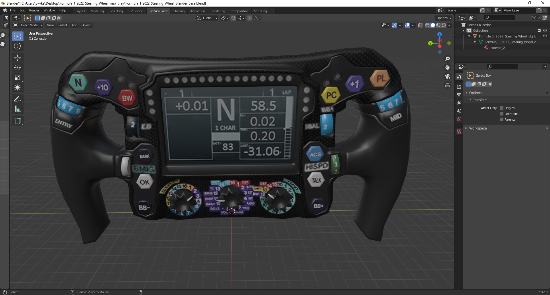Open the Object Mode dropdown

28,25
